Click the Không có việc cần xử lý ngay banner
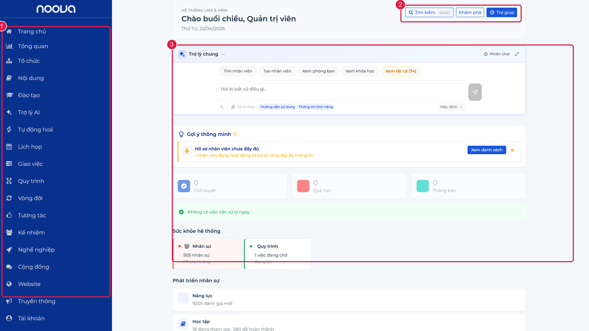The height and width of the screenshot is (331, 589). 349,212
